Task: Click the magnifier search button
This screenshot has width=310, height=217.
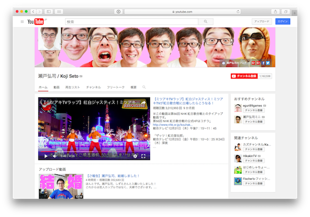Action: coord(205,21)
